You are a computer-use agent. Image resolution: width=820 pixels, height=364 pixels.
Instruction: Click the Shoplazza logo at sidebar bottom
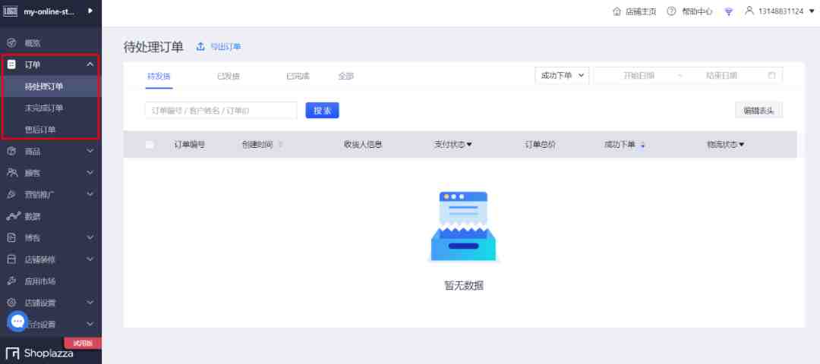(x=39, y=353)
